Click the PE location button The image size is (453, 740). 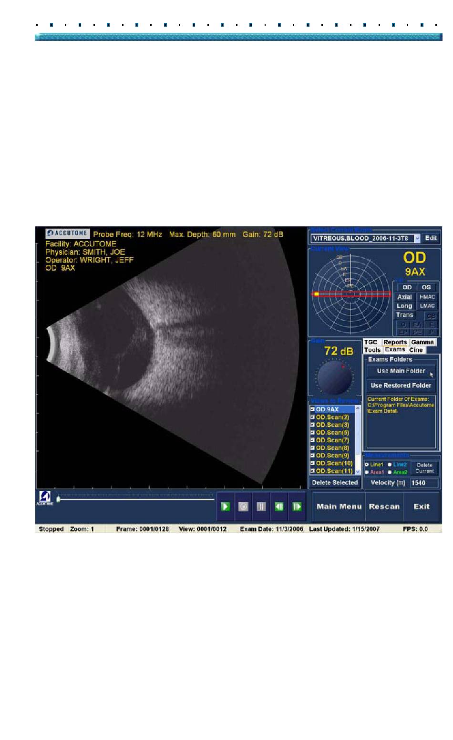(417, 332)
